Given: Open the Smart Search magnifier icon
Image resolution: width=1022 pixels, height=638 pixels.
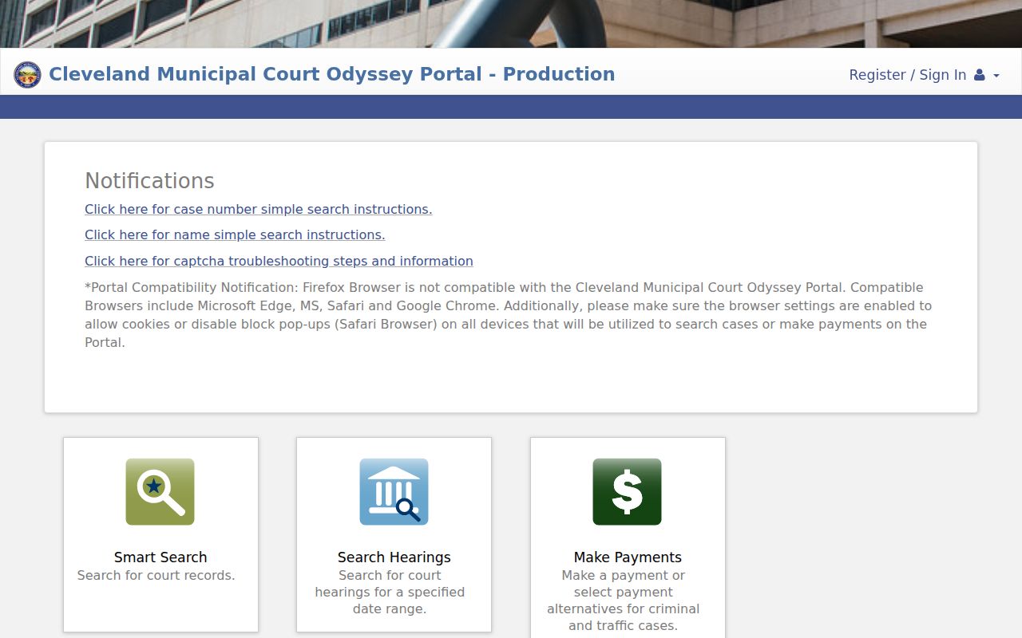Looking at the screenshot, I should pos(160,492).
